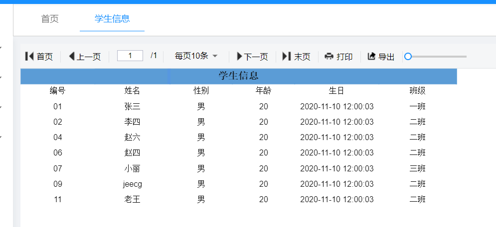Click the 末页 button label
Viewport: 496px width, 227px height.
point(302,57)
